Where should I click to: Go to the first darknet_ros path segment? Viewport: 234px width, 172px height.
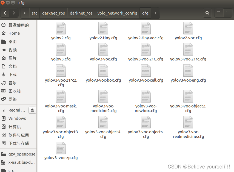click(53, 13)
